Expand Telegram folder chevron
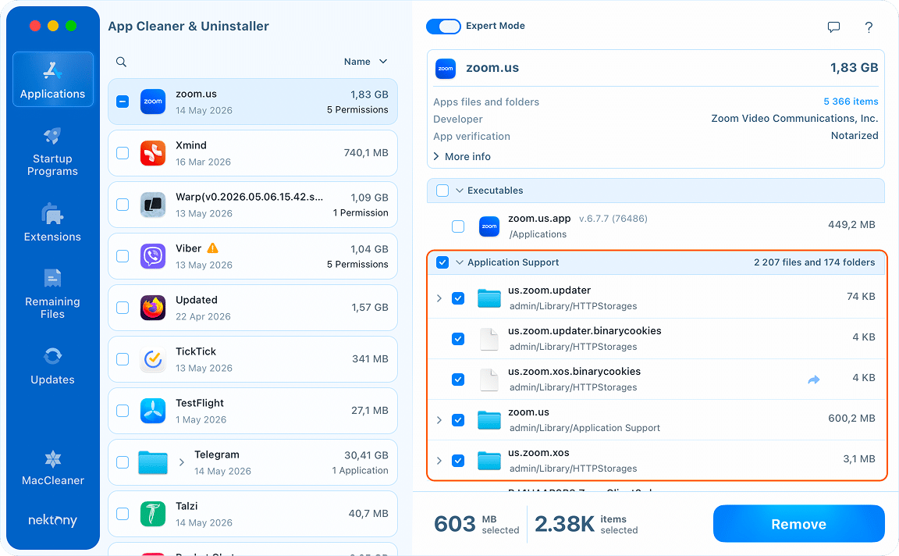899x556 pixels. (x=181, y=462)
